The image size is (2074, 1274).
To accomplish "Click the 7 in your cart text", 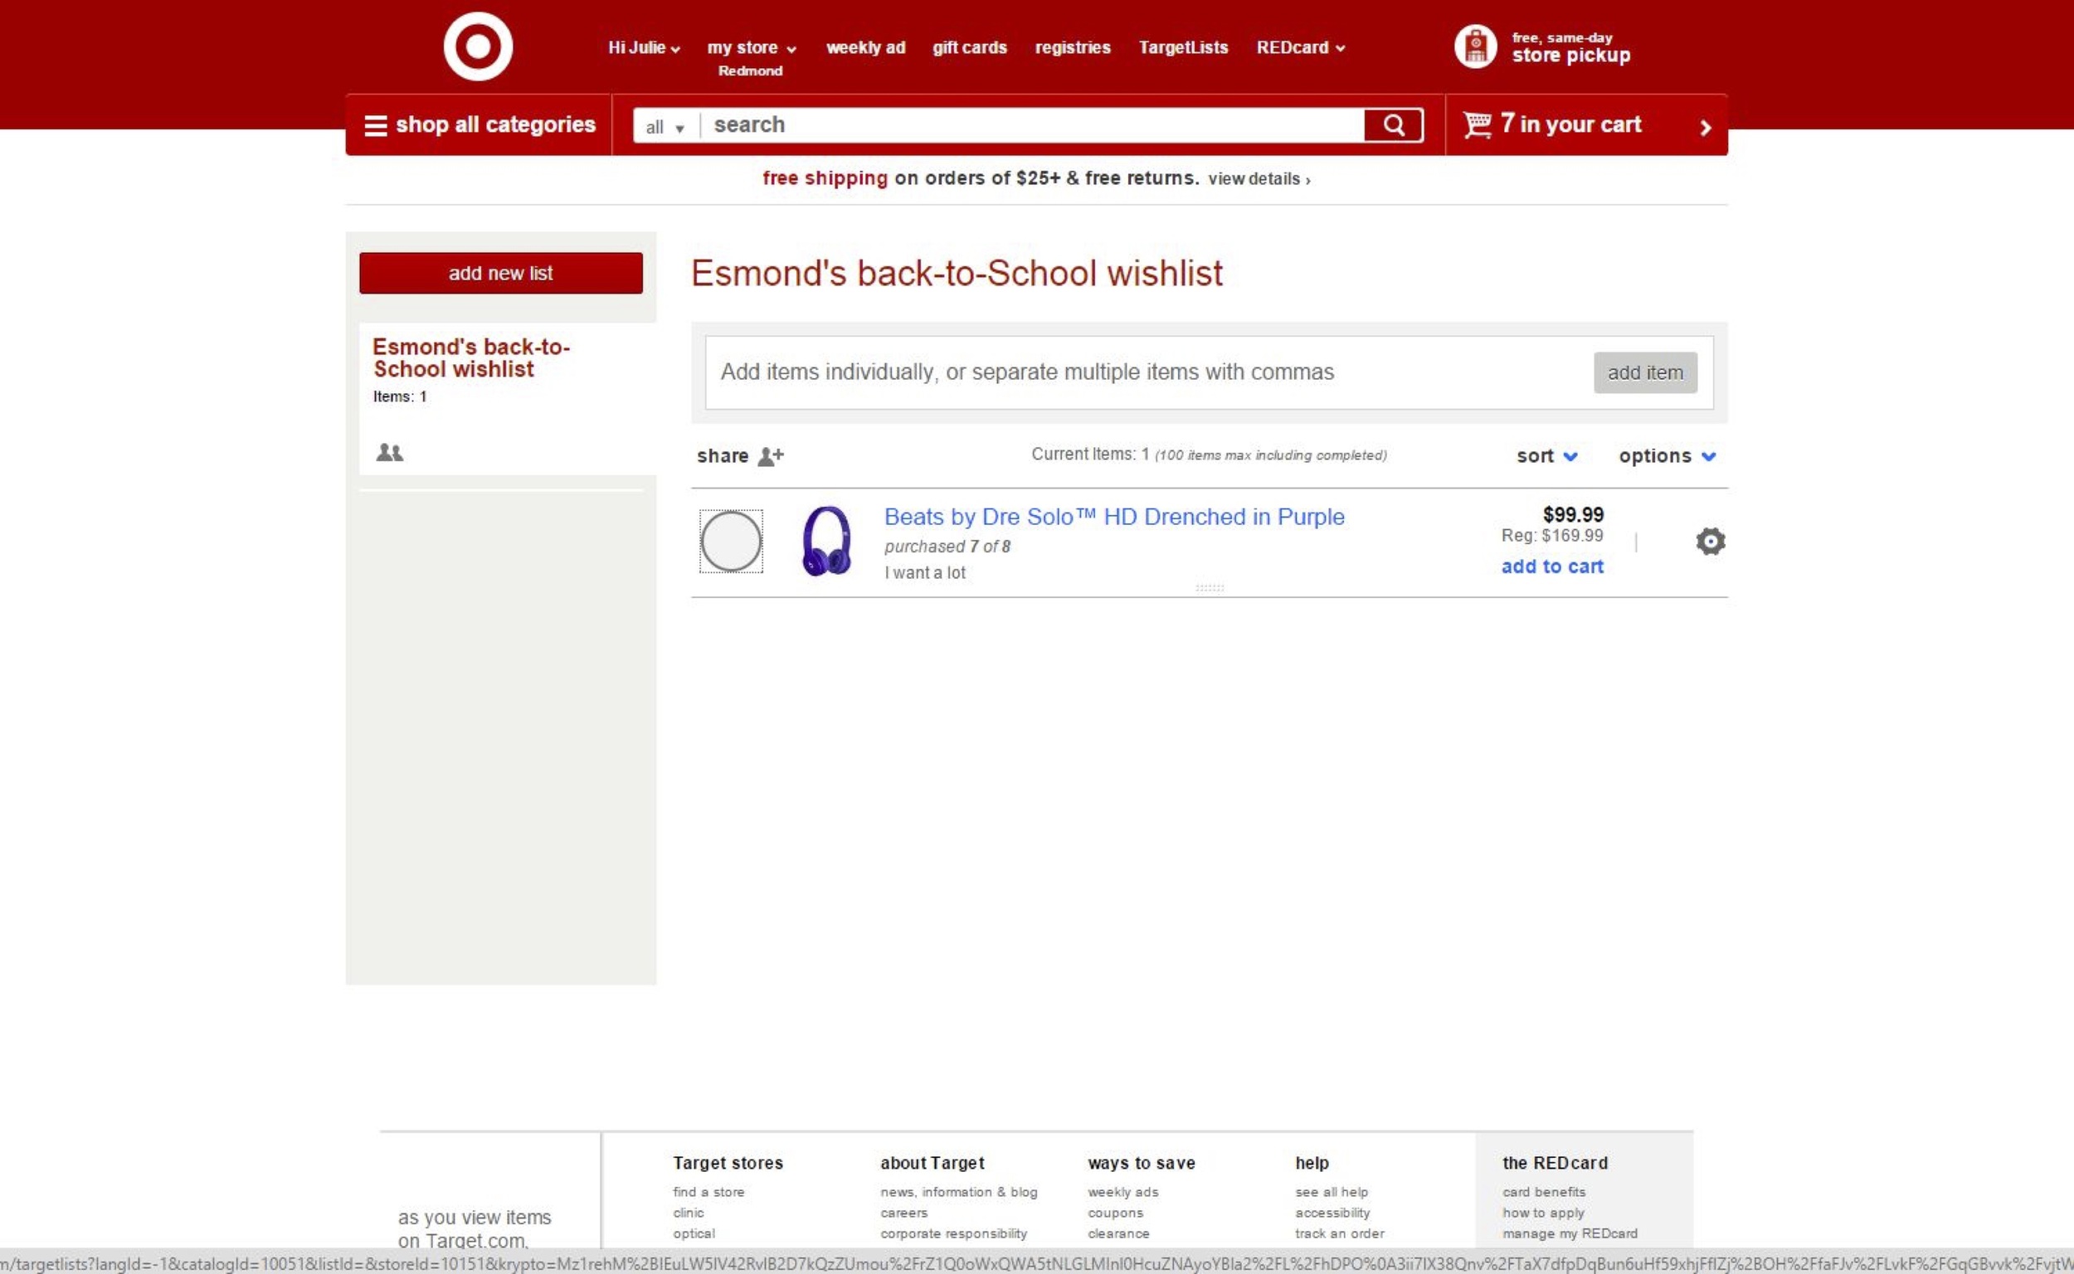I will tap(1570, 124).
